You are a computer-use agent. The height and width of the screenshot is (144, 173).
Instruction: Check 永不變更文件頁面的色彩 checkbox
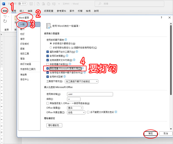[x=88, y=112]
